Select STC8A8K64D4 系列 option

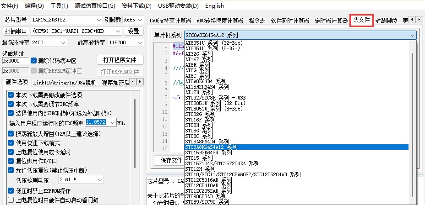pyautogui.click(x=296, y=142)
